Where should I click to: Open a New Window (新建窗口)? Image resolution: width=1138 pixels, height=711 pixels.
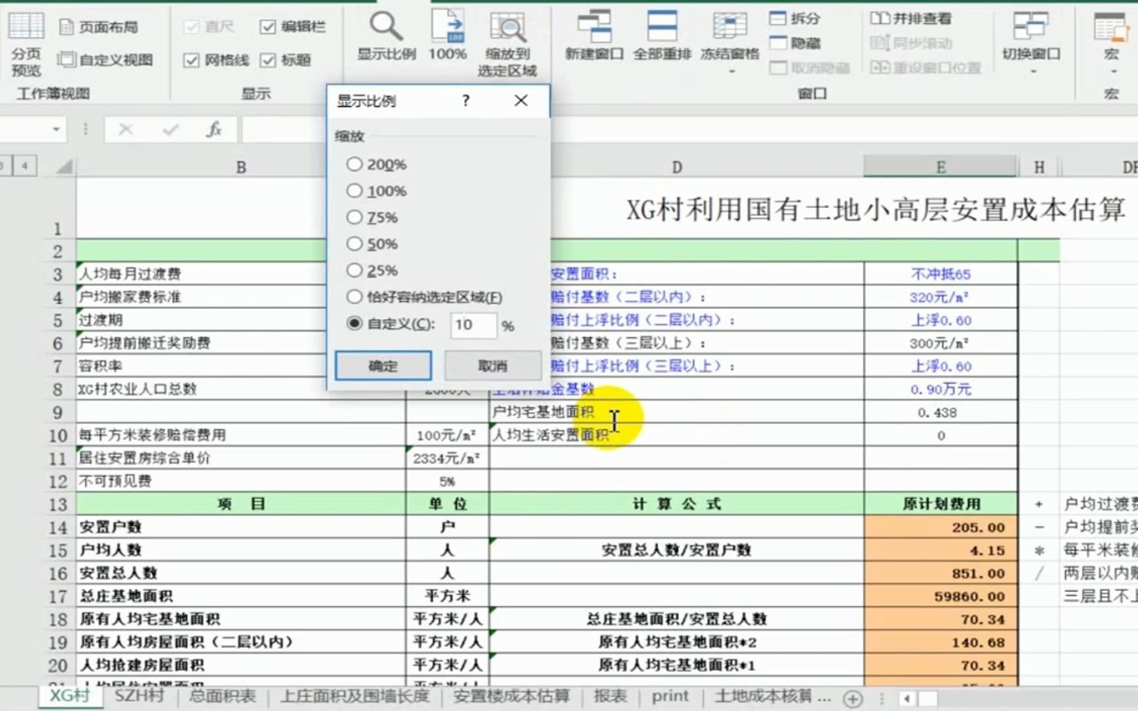[x=594, y=36]
